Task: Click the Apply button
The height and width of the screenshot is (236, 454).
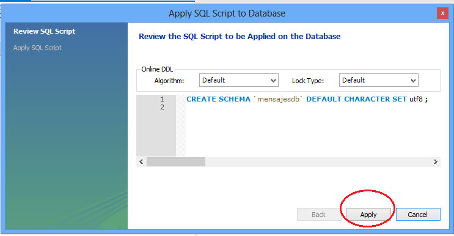Action: click(368, 214)
